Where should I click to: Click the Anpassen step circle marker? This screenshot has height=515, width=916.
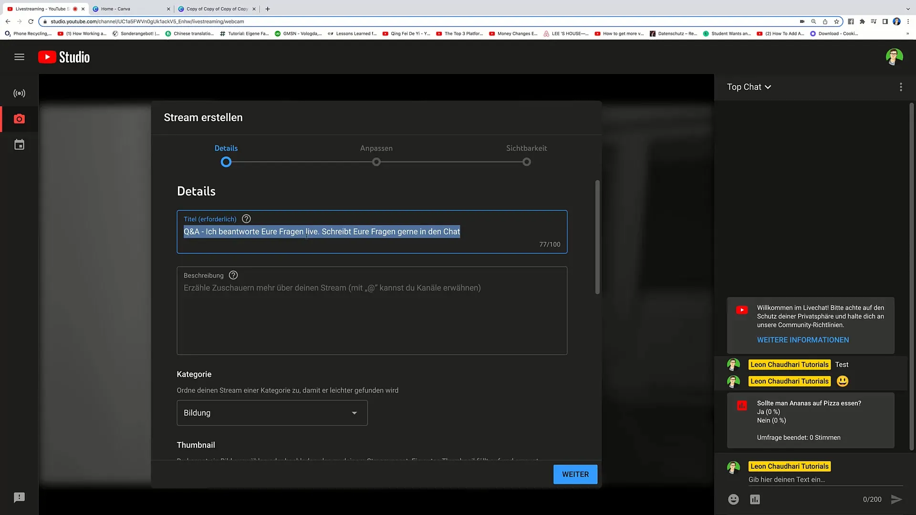pos(376,162)
